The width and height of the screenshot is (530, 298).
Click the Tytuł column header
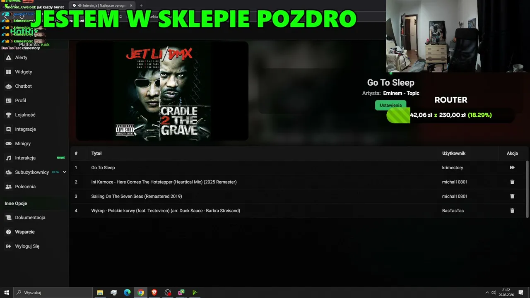(x=96, y=153)
